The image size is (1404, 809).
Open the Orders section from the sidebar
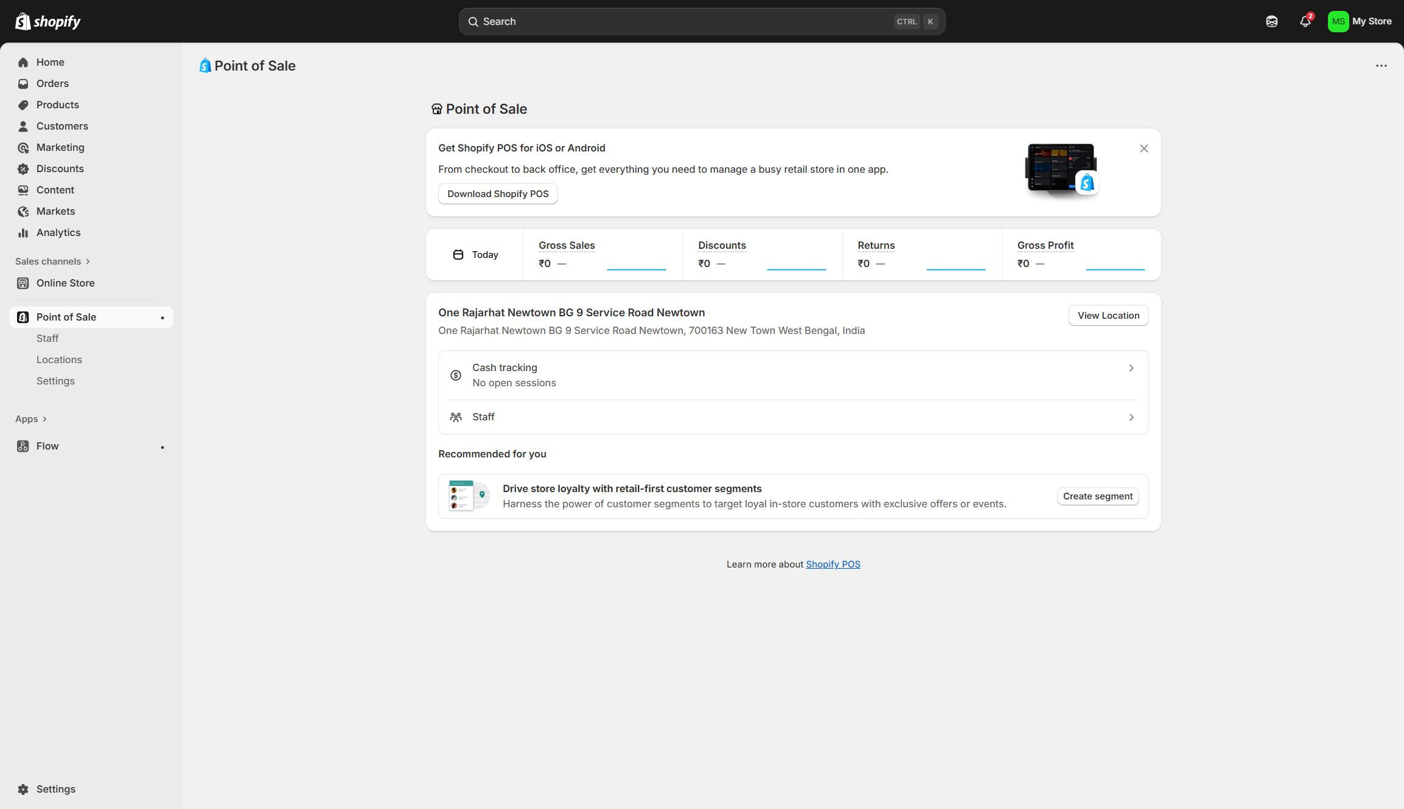tap(52, 83)
